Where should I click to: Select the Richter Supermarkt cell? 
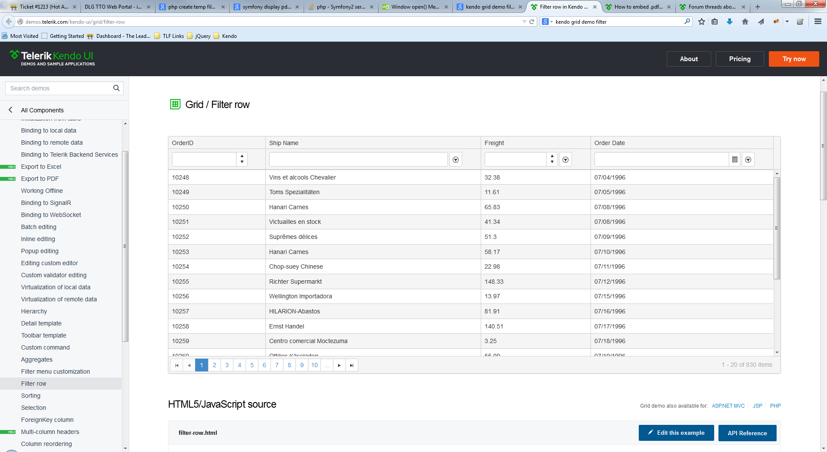click(373, 282)
